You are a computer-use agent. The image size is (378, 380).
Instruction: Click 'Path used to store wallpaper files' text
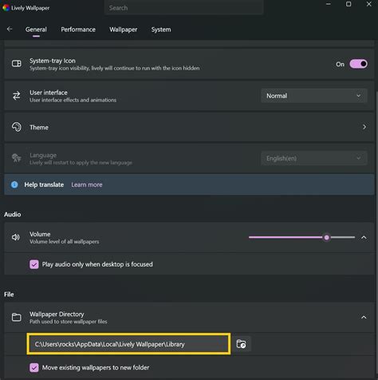[x=69, y=322]
